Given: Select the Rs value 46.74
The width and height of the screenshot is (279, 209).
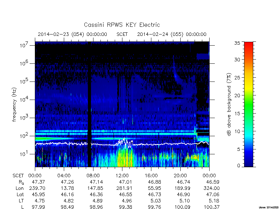Looking at the screenshot, I should click(x=183, y=182).
